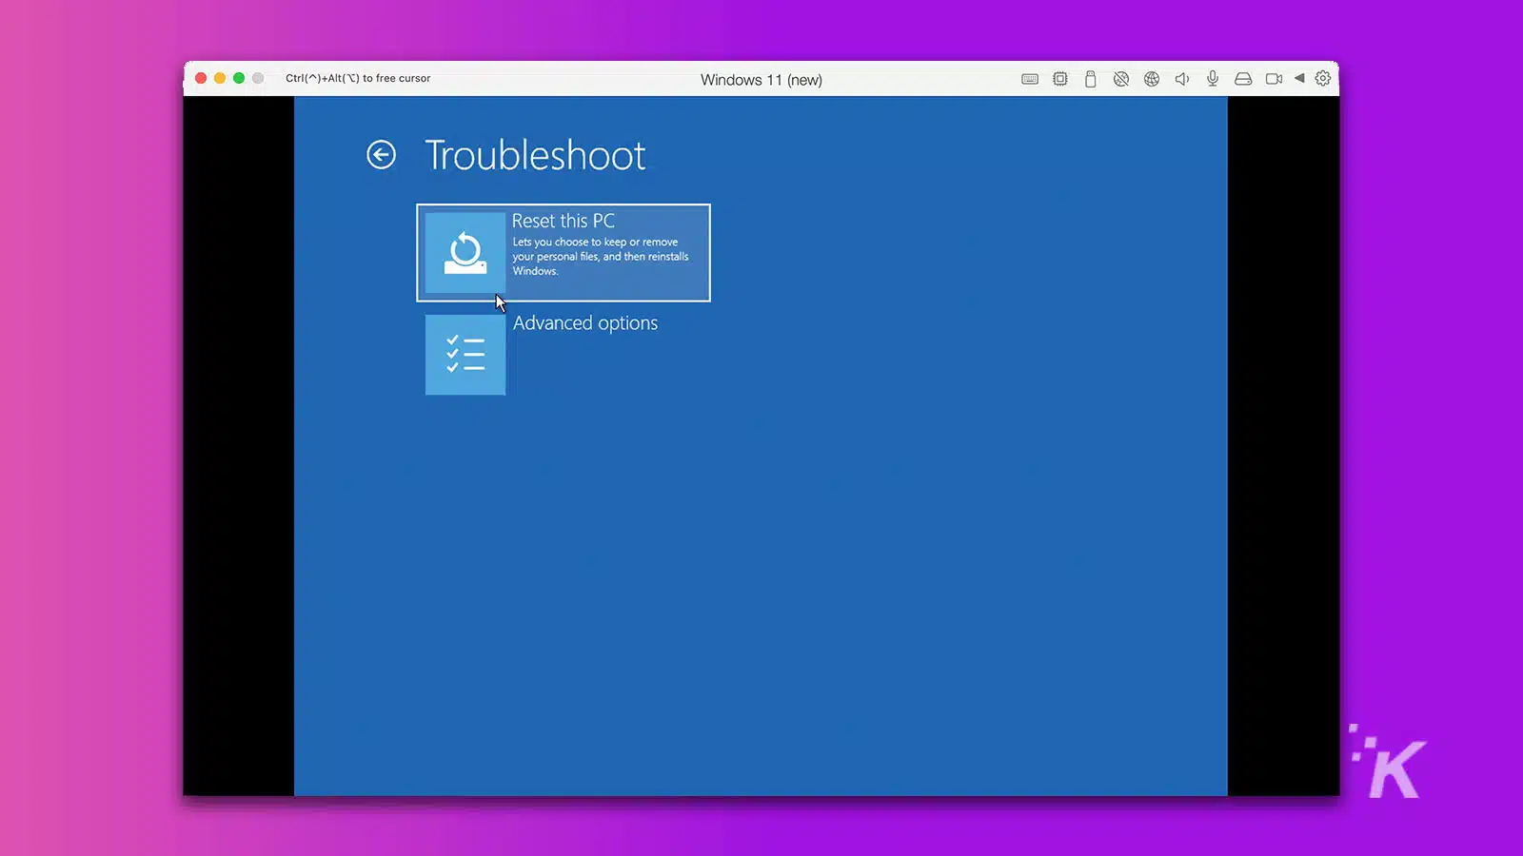
Task: Open Advanced options
Action: 584,322
